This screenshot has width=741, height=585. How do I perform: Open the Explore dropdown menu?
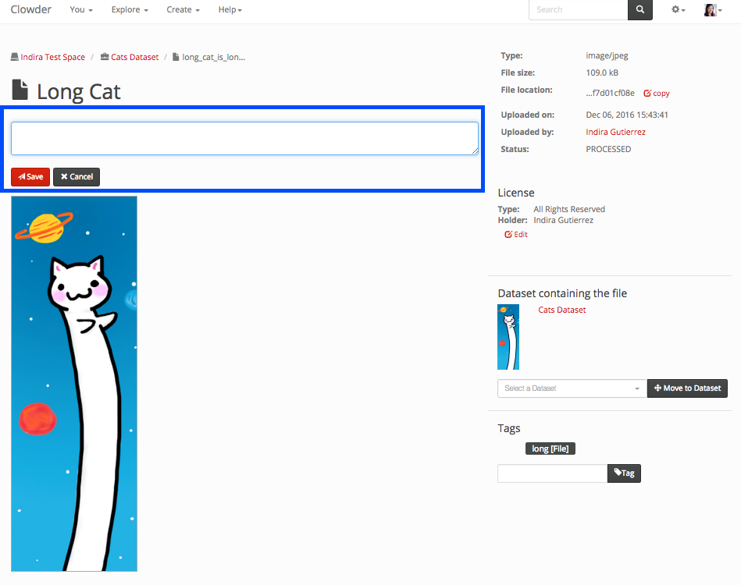pyautogui.click(x=130, y=10)
